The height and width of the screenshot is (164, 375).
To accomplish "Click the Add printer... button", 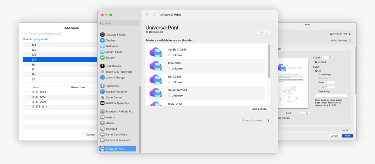I will pyautogui.click(x=260, y=109).
